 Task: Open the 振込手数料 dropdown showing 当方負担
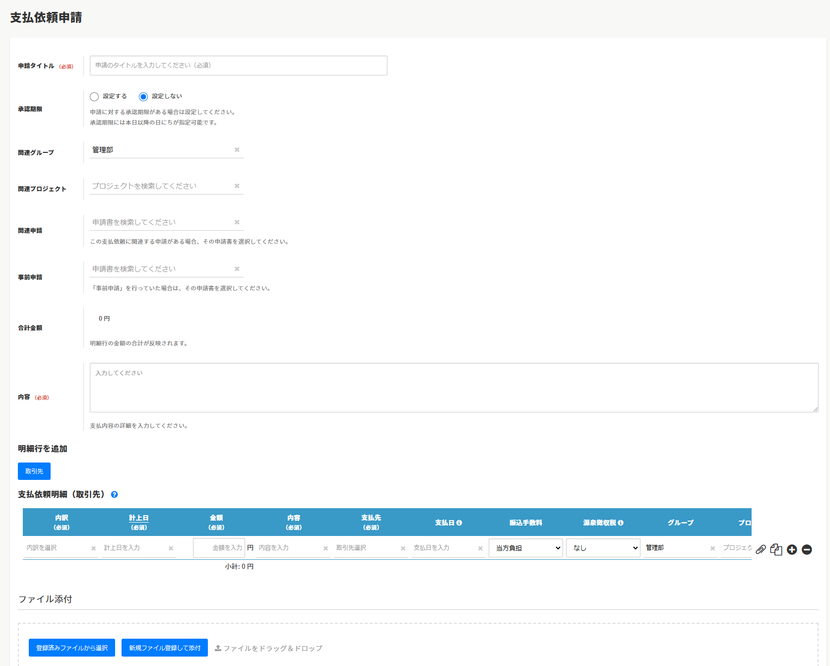click(525, 548)
